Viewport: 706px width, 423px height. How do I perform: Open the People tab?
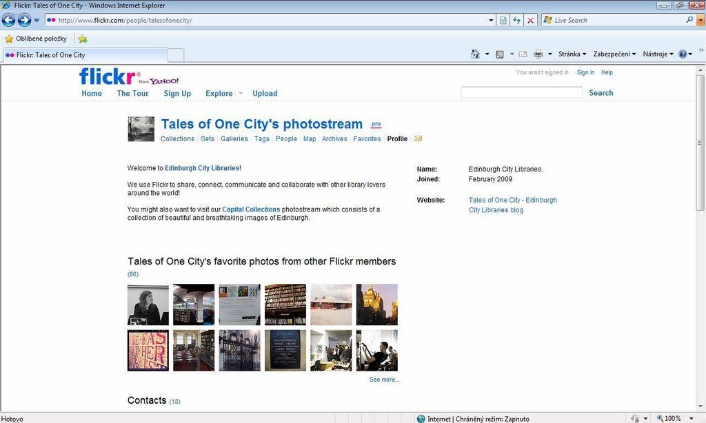pyautogui.click(x=286, y=139)
